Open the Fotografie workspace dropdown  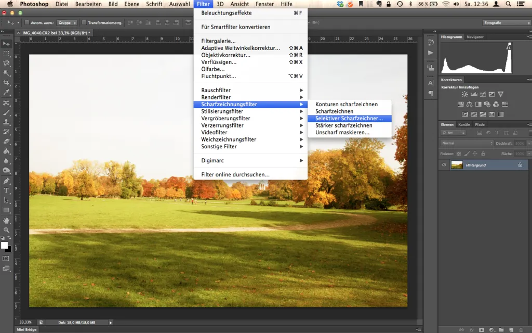[x=507, y=22]
